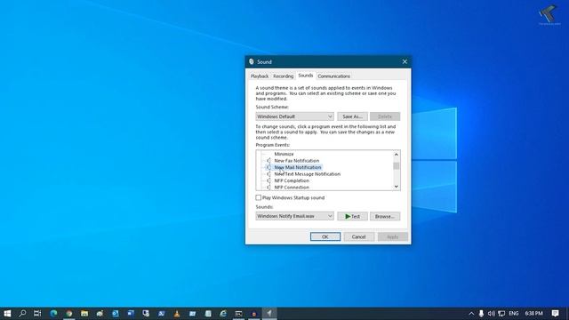Launch Google Chrome from the taskbar
Screen dimensions: 569x320
69,314
